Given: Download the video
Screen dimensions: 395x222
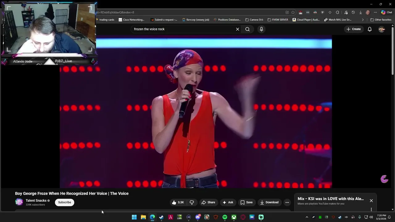Looking at the screenshot, I should [269, 202].
